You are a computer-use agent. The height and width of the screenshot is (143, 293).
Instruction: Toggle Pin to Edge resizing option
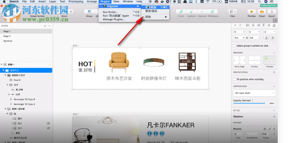(239, 61)
